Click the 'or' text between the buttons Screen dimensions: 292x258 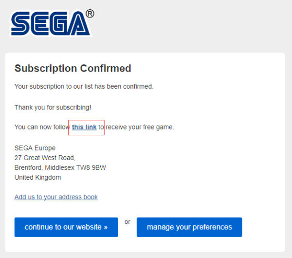pyautogui.click(x=128, y=222)
